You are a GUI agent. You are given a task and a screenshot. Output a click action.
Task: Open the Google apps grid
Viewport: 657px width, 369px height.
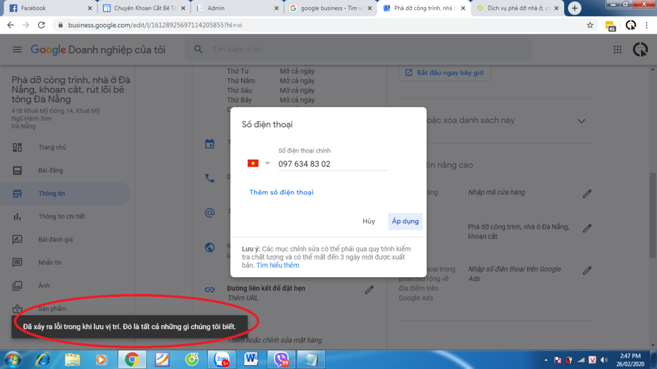618,50
